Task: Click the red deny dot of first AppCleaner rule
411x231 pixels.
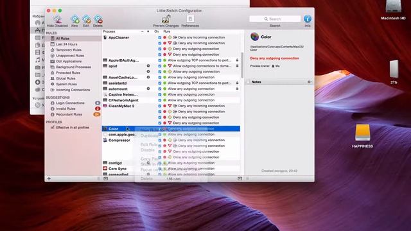Action: tap(164, 37)
